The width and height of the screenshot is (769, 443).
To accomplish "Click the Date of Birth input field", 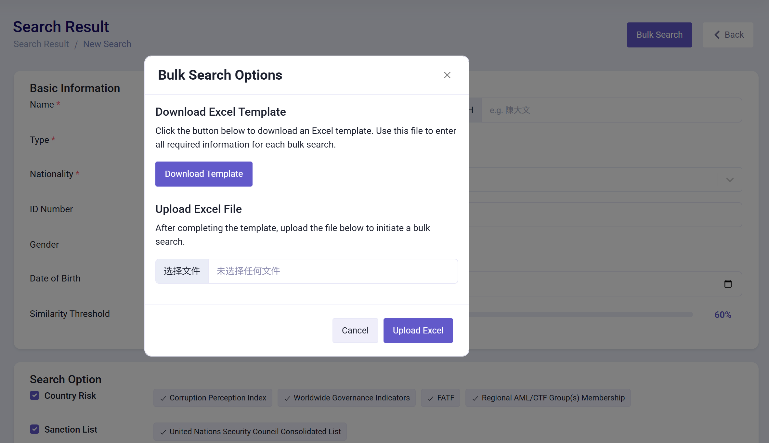I will [606, 284].
